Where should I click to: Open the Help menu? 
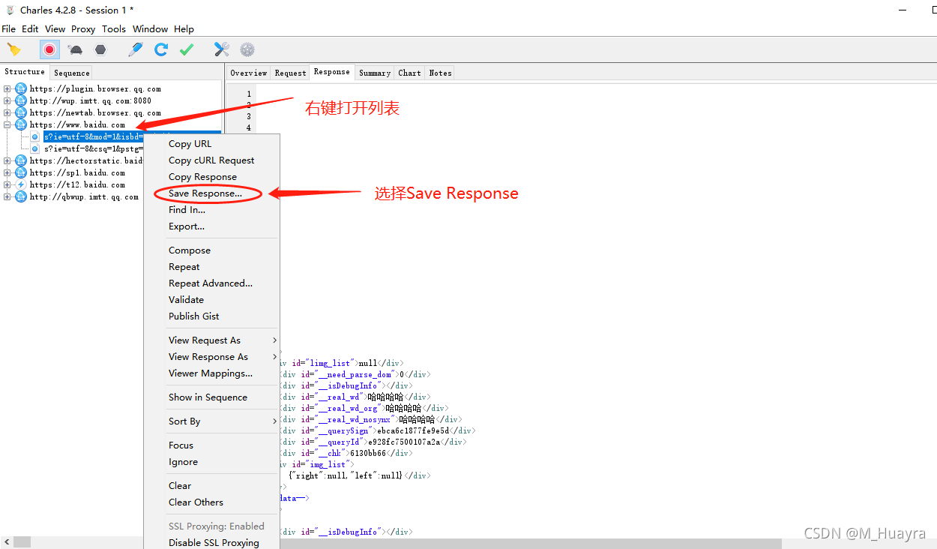184,29
